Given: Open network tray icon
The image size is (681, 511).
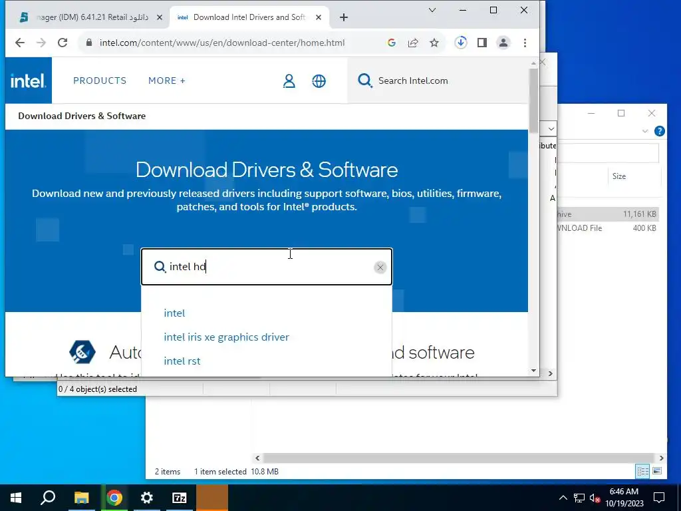Looking at the screenshot, I should click(579, 498).
